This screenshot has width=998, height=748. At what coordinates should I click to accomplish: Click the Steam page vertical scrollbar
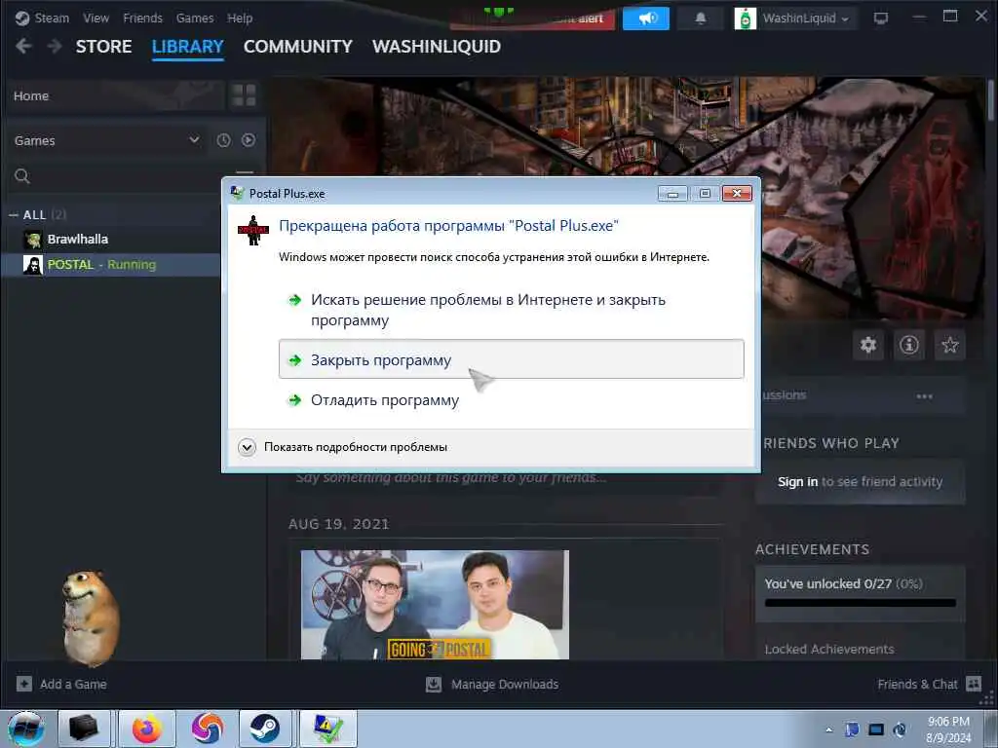[x=991, y=101]
